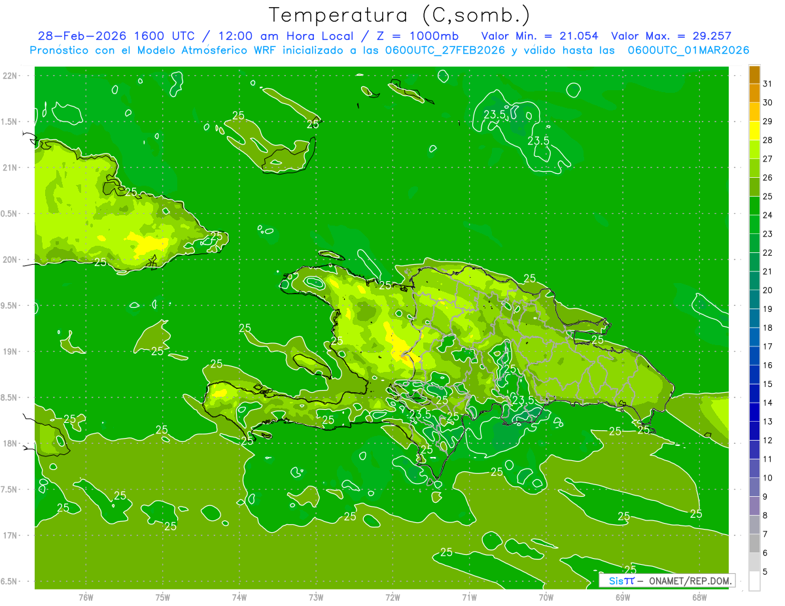
Task: Click the brown legend swatch above 31
Action: [x=754, y=75]
